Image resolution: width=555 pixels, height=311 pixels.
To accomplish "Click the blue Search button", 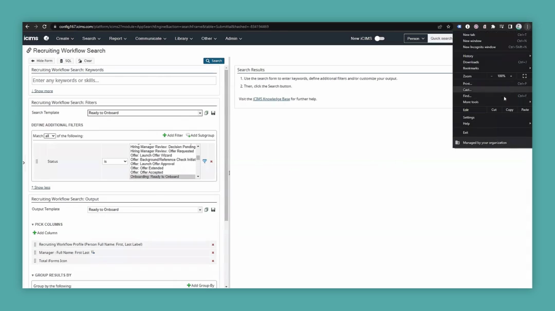I will point(214,61).
